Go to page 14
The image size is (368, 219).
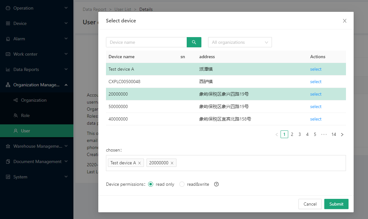pos(334,134)
